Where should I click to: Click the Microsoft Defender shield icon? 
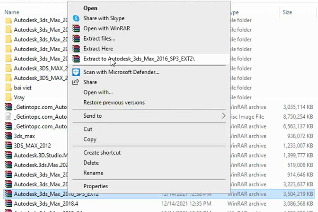pos(76,72)
